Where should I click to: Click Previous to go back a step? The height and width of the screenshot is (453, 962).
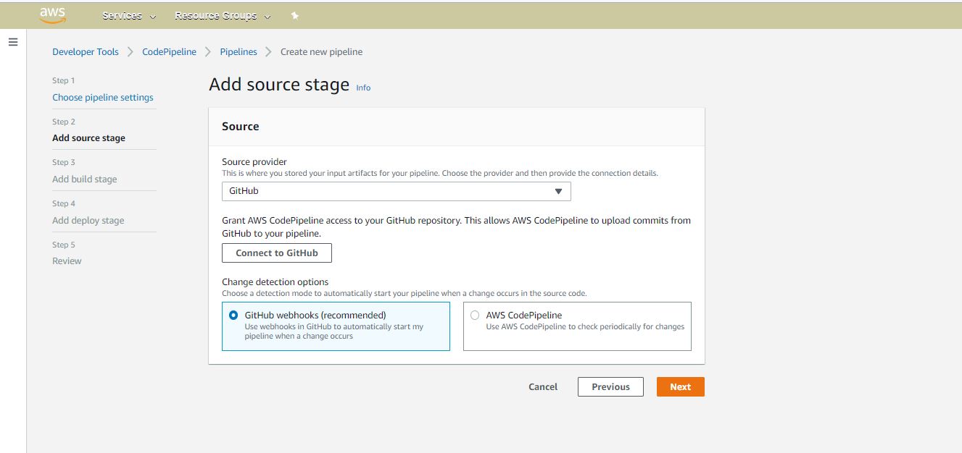point(610,386)
